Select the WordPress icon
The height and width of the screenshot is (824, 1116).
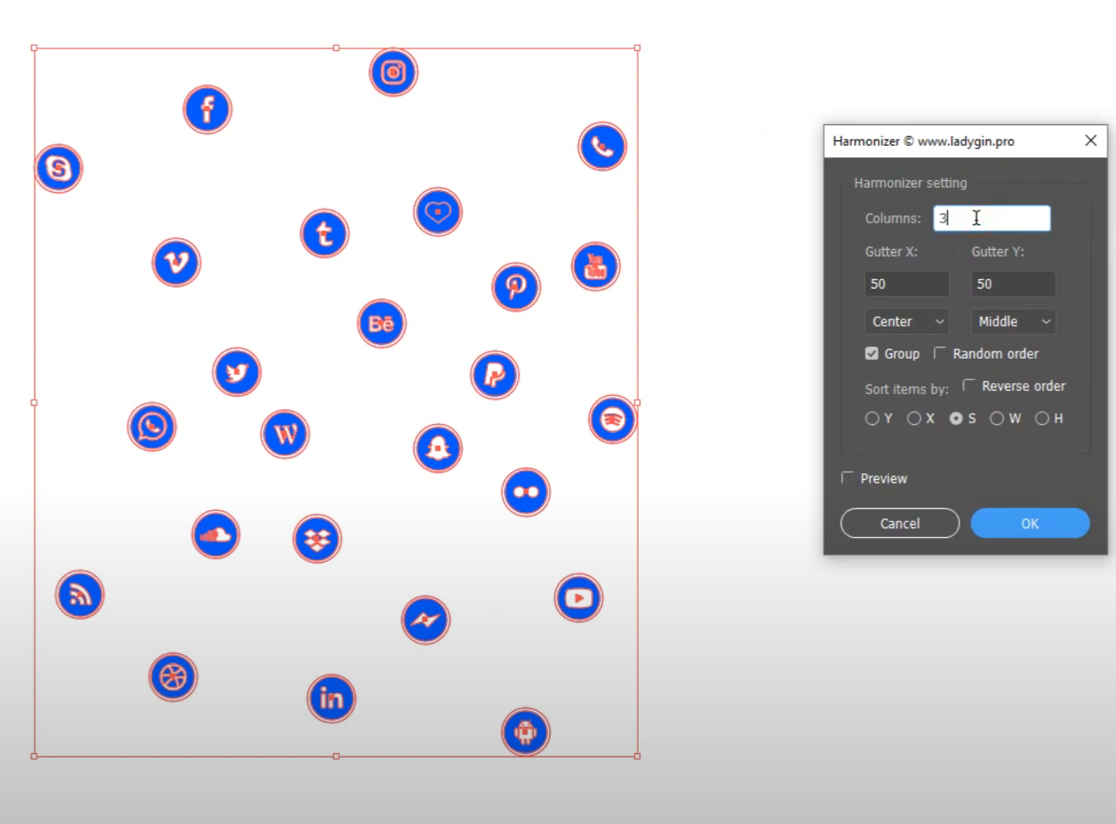[285, 435]
